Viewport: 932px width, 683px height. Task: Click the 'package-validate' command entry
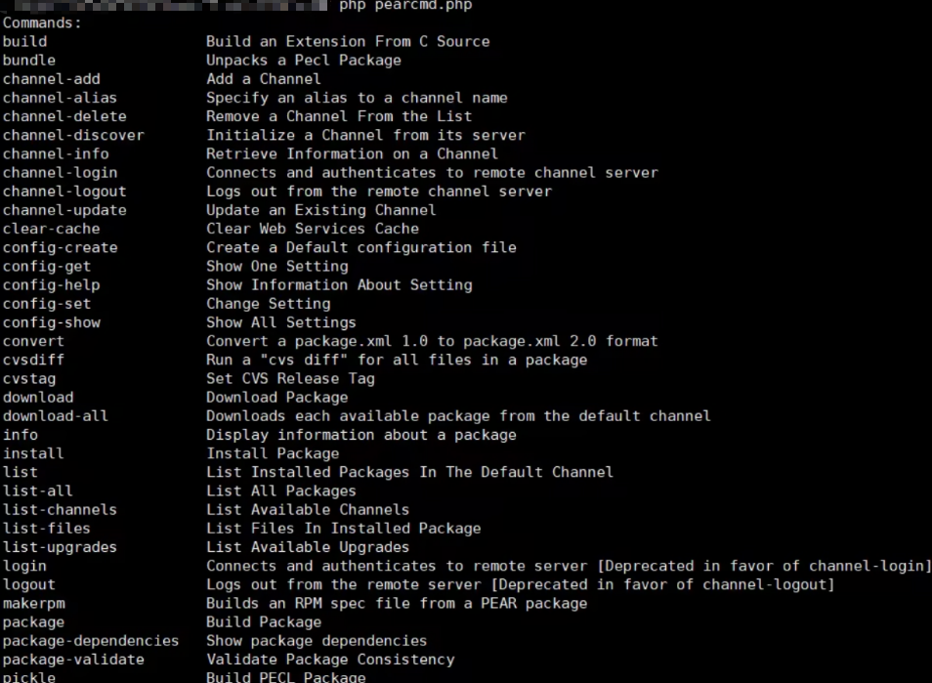[73, 660]
